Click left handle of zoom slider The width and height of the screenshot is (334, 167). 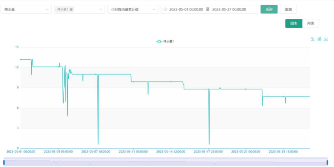(x=4, y=163)
